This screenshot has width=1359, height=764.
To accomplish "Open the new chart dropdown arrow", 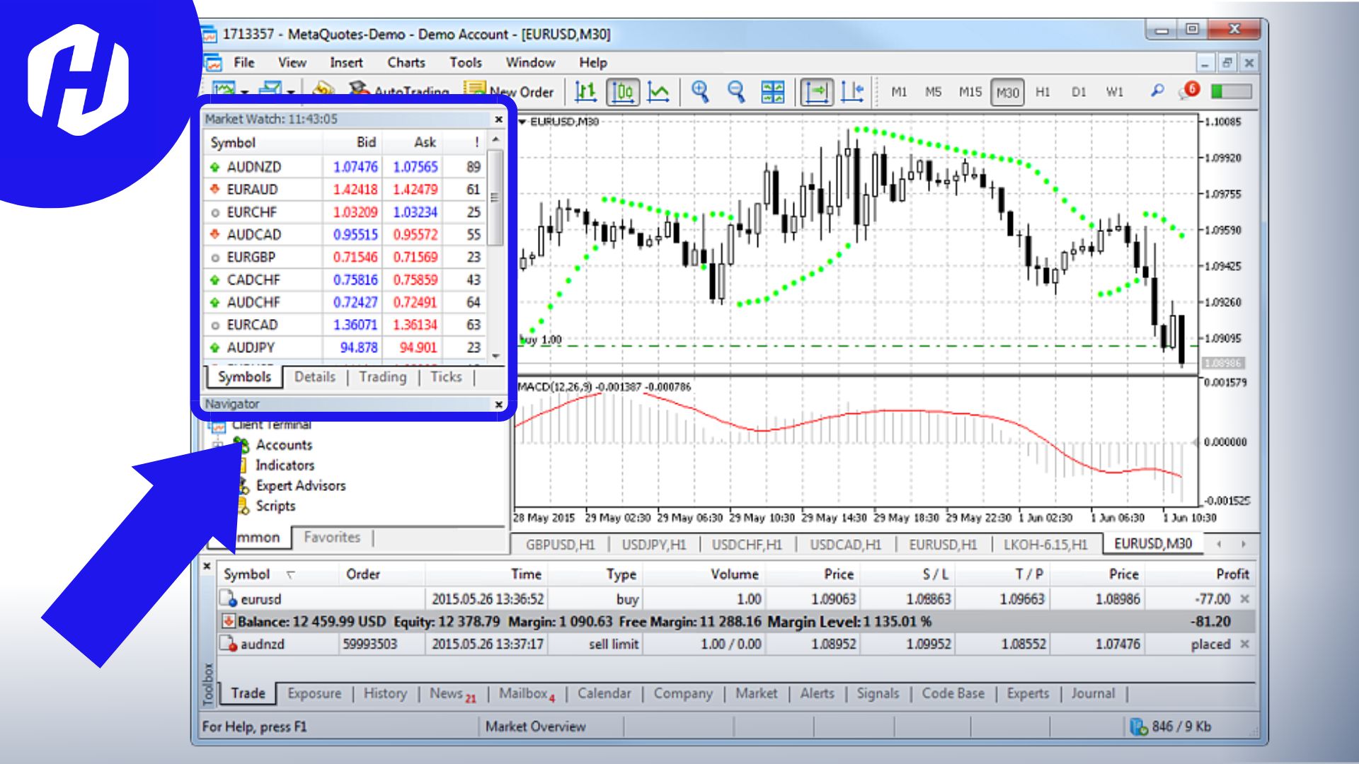I will [245, 92].
